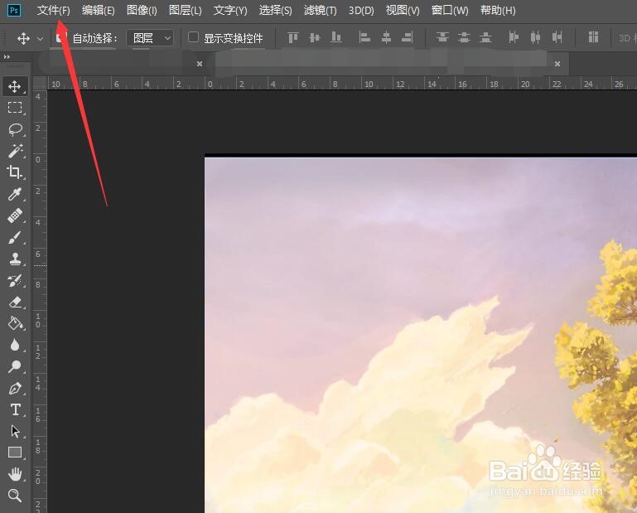Expand the collapsed toolbox double-arrow
637x513 pixels.
7,57
